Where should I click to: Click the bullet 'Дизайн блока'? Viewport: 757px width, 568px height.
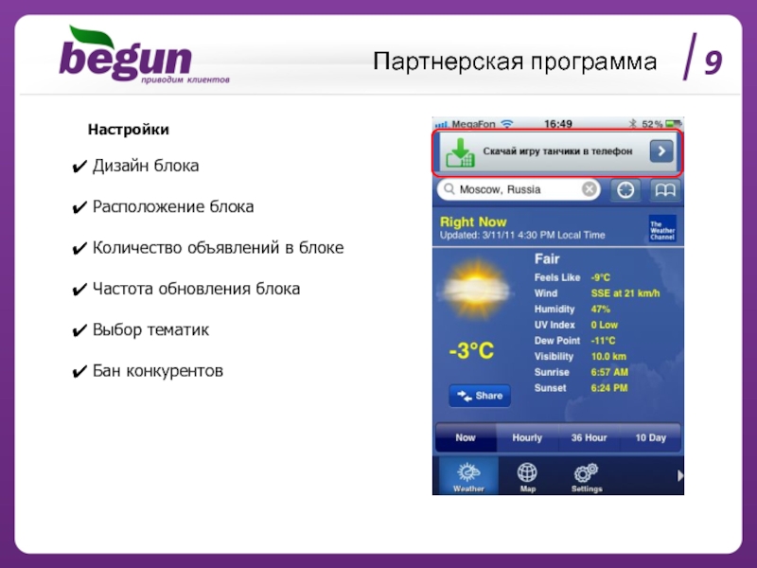click(146, 166)
